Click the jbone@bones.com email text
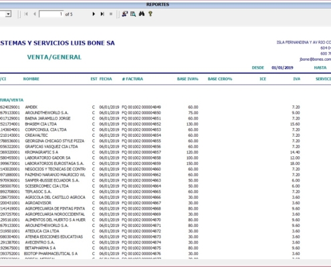The height and width of the screenshot is (267, 331). point(315,59)
